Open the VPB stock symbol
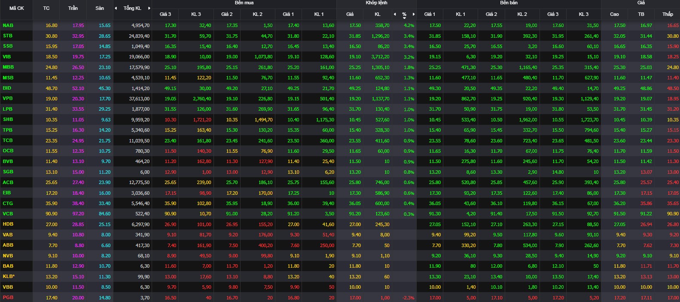680x302 pixels. click(8, 99)
